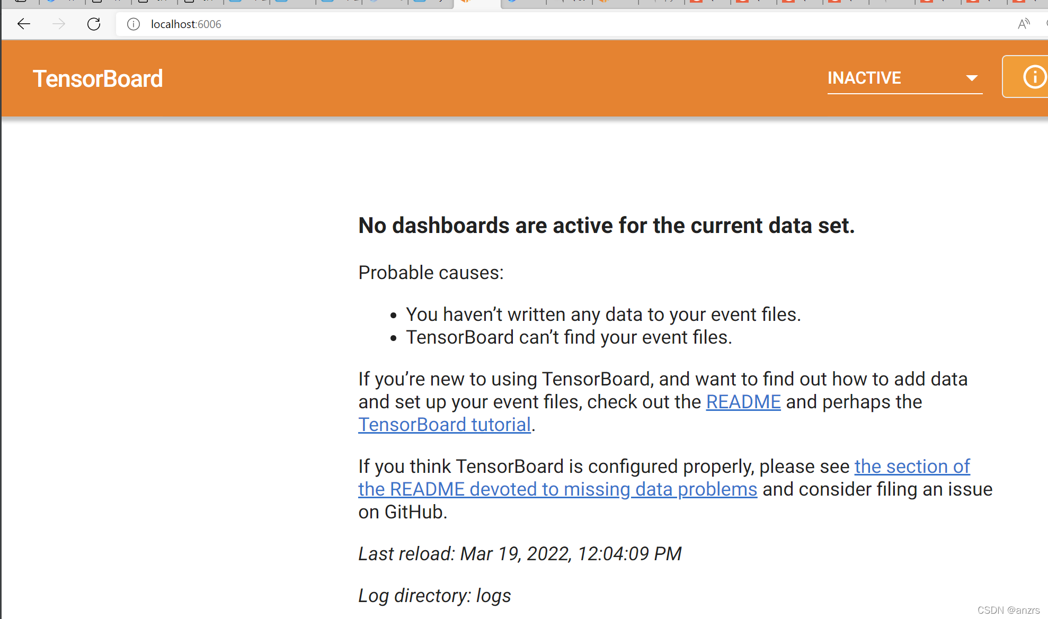Click the TensorBoard title heading
The width and height of the screenshot is (1048, 619).
[97, 78]
